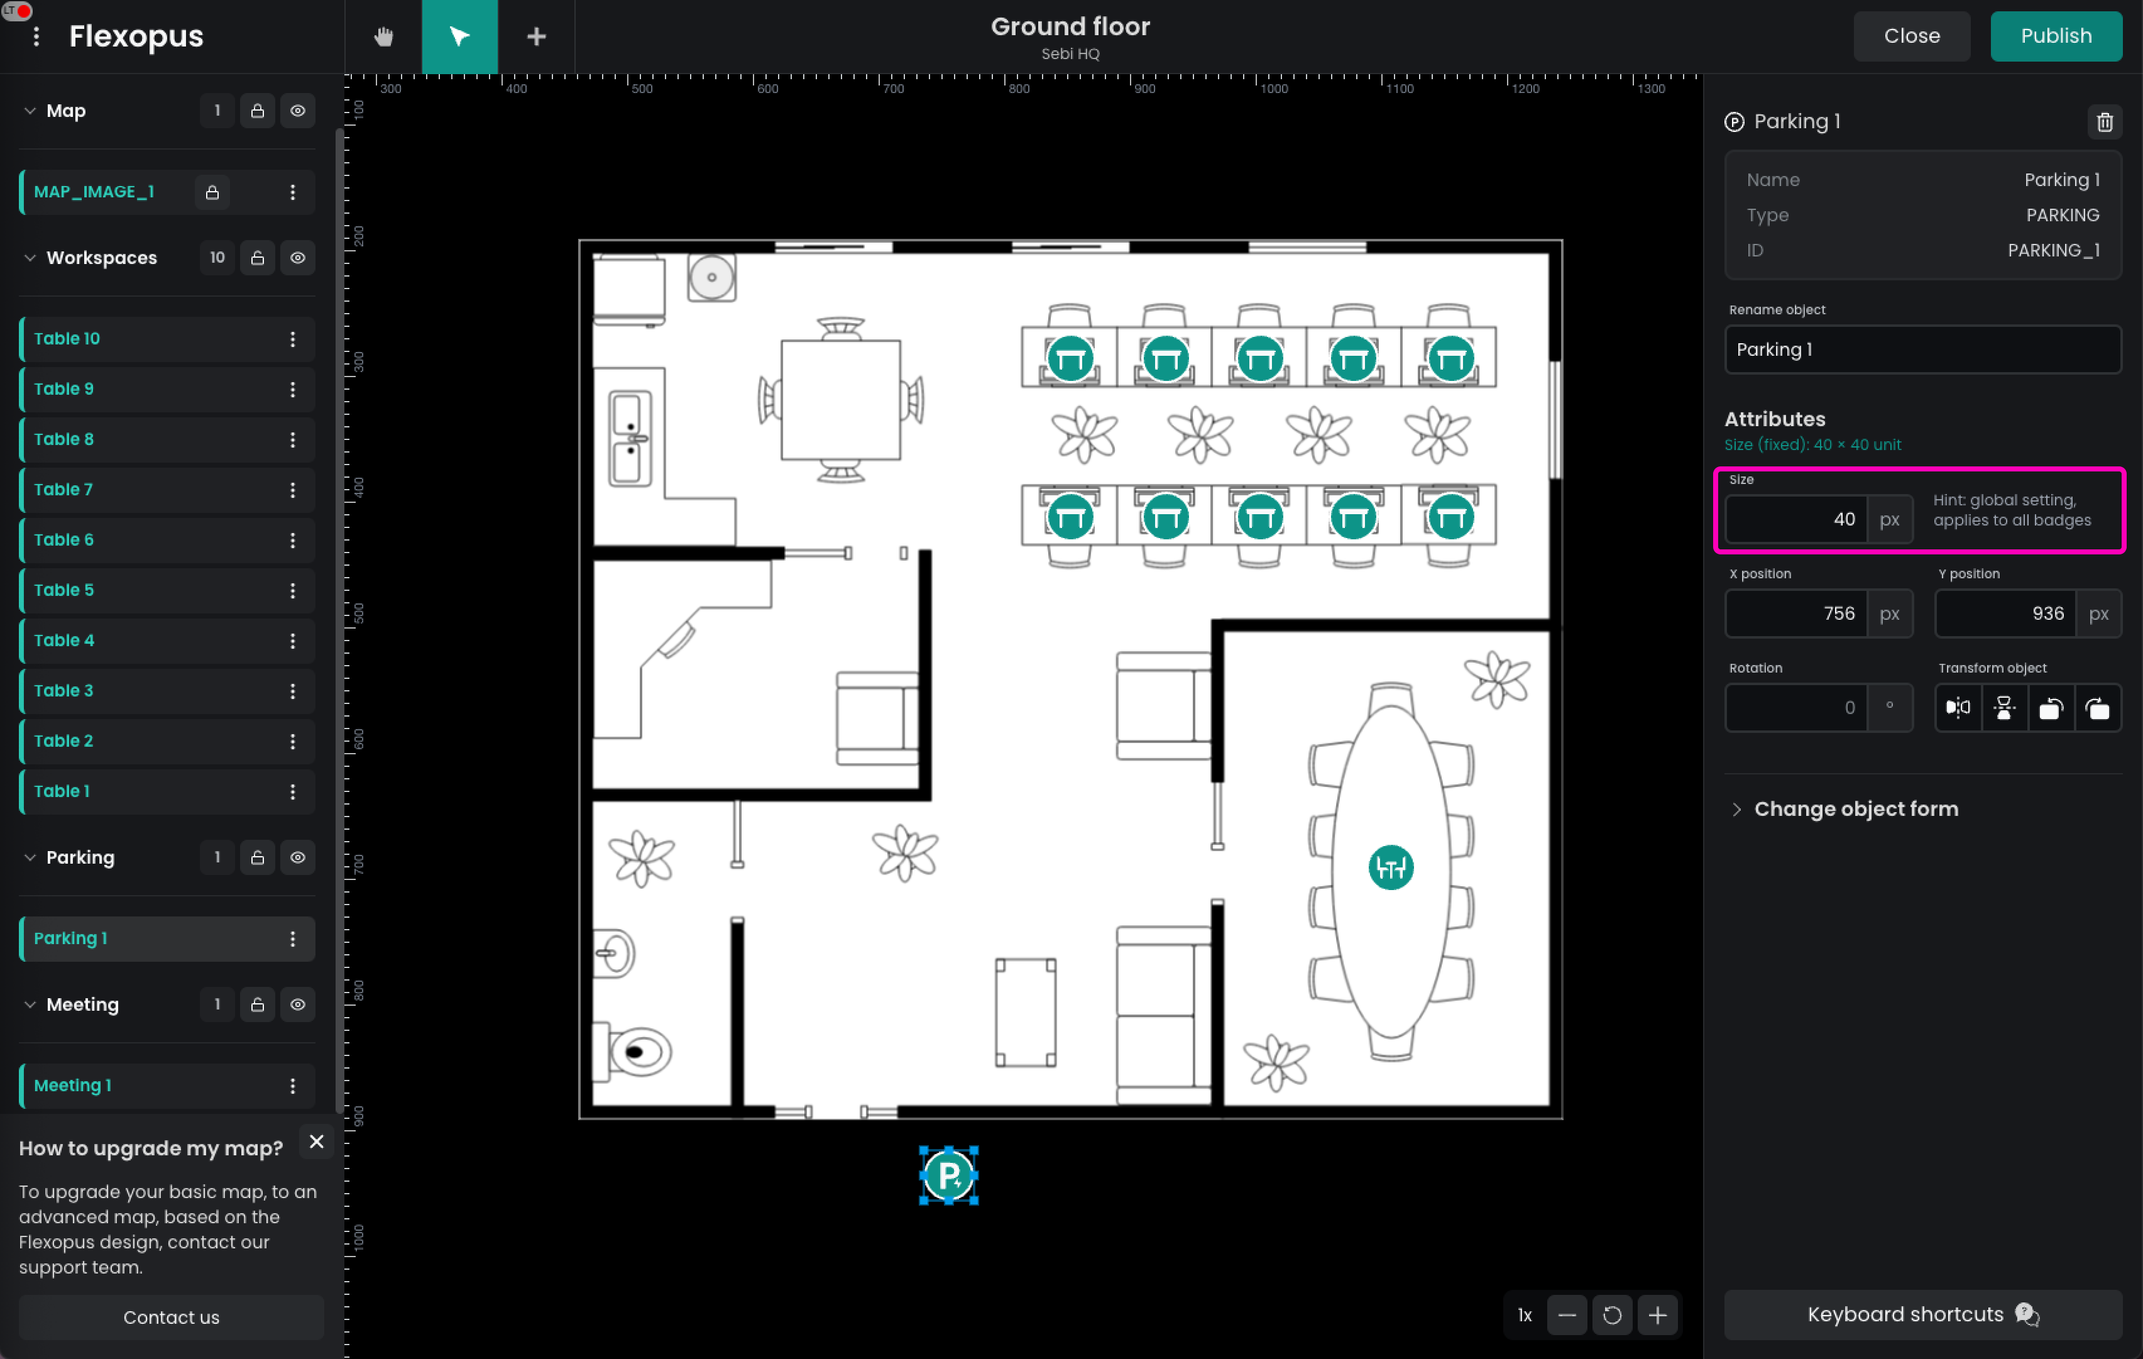Image resolution: width=2143 pixels, height=1359 pixels.
Task: Hide the Workspaces layer group
Action: tap(298, 258)
